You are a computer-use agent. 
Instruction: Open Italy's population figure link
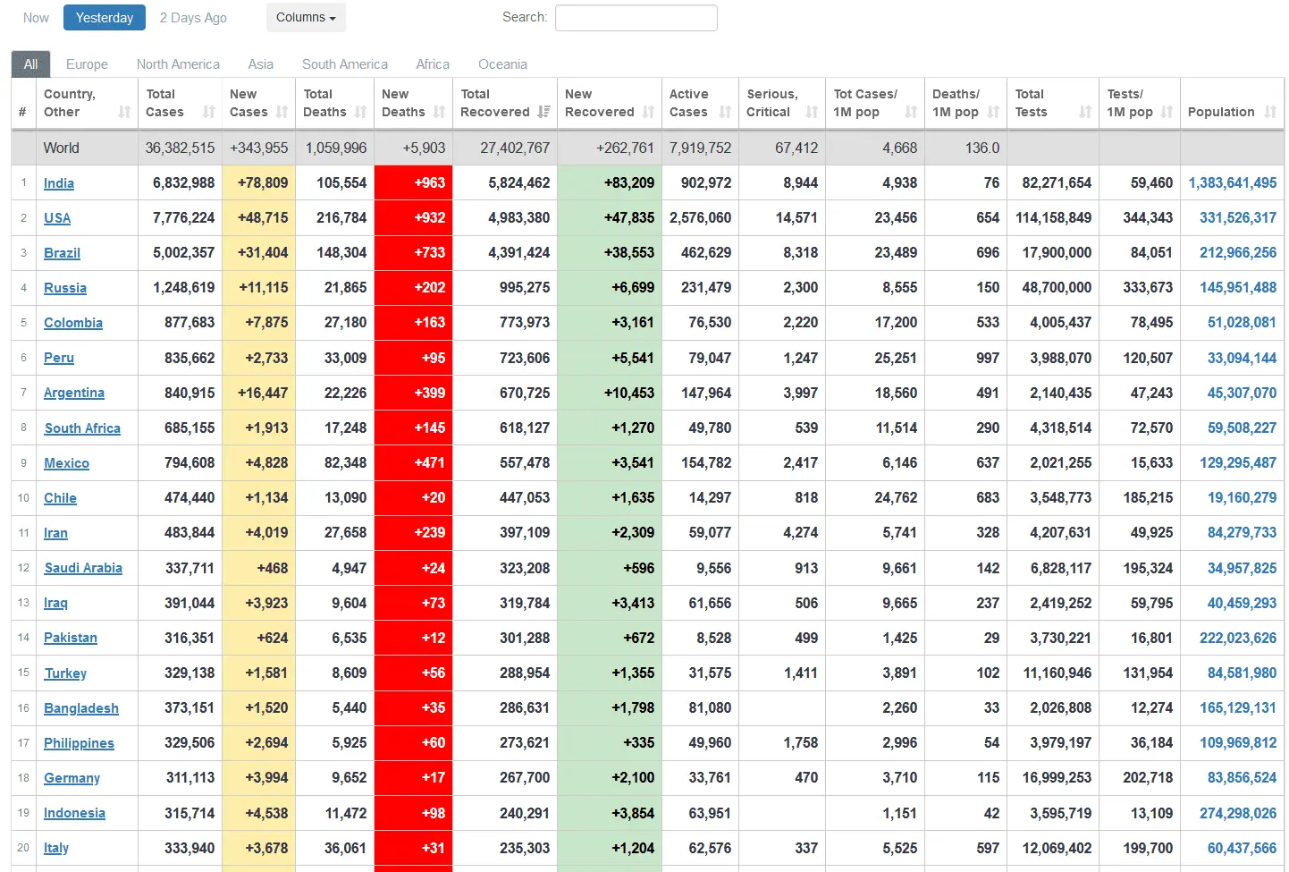click(1242, 848)
